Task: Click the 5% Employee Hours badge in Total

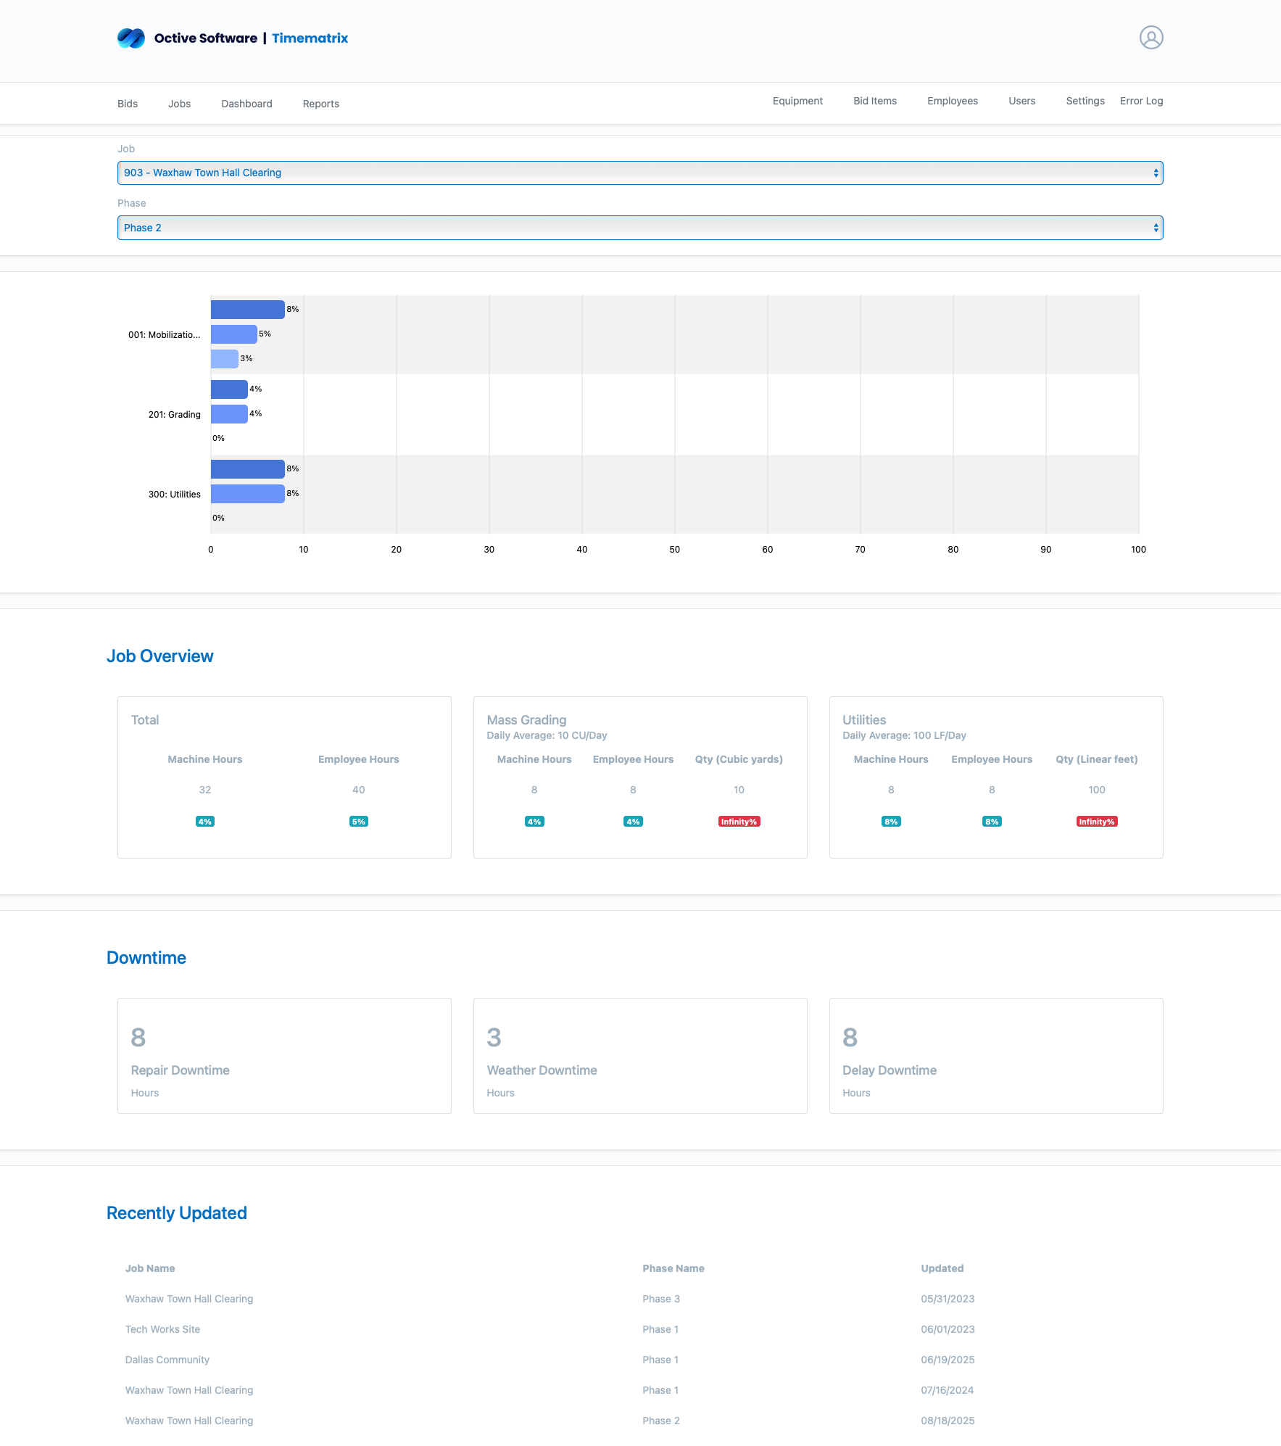Action: pyautogui.click(x=358, y=822)
